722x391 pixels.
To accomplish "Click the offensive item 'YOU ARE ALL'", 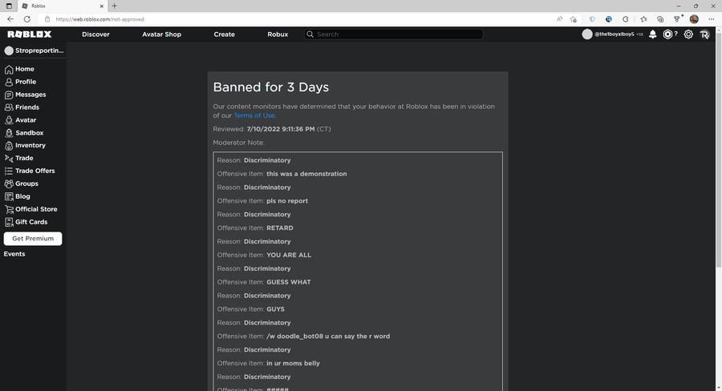I will (x=289, y=255).
